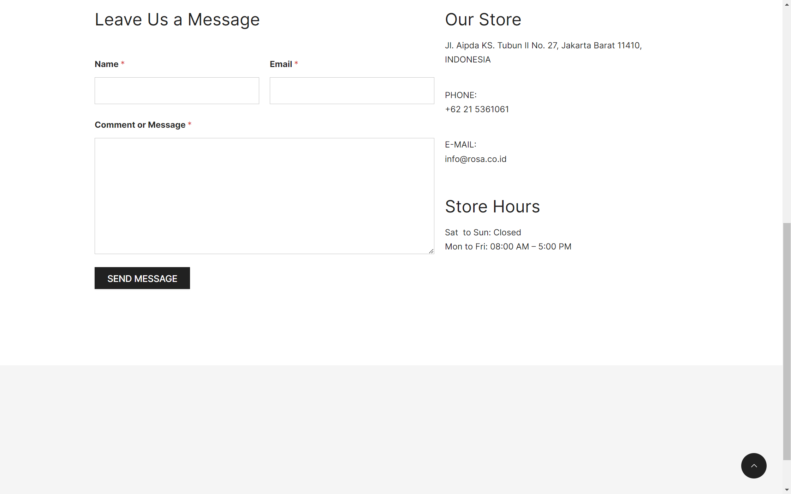The height and width of the screenshot is (494, 791).
Task: Click the Our Store heading
Action: pos(483,19)
